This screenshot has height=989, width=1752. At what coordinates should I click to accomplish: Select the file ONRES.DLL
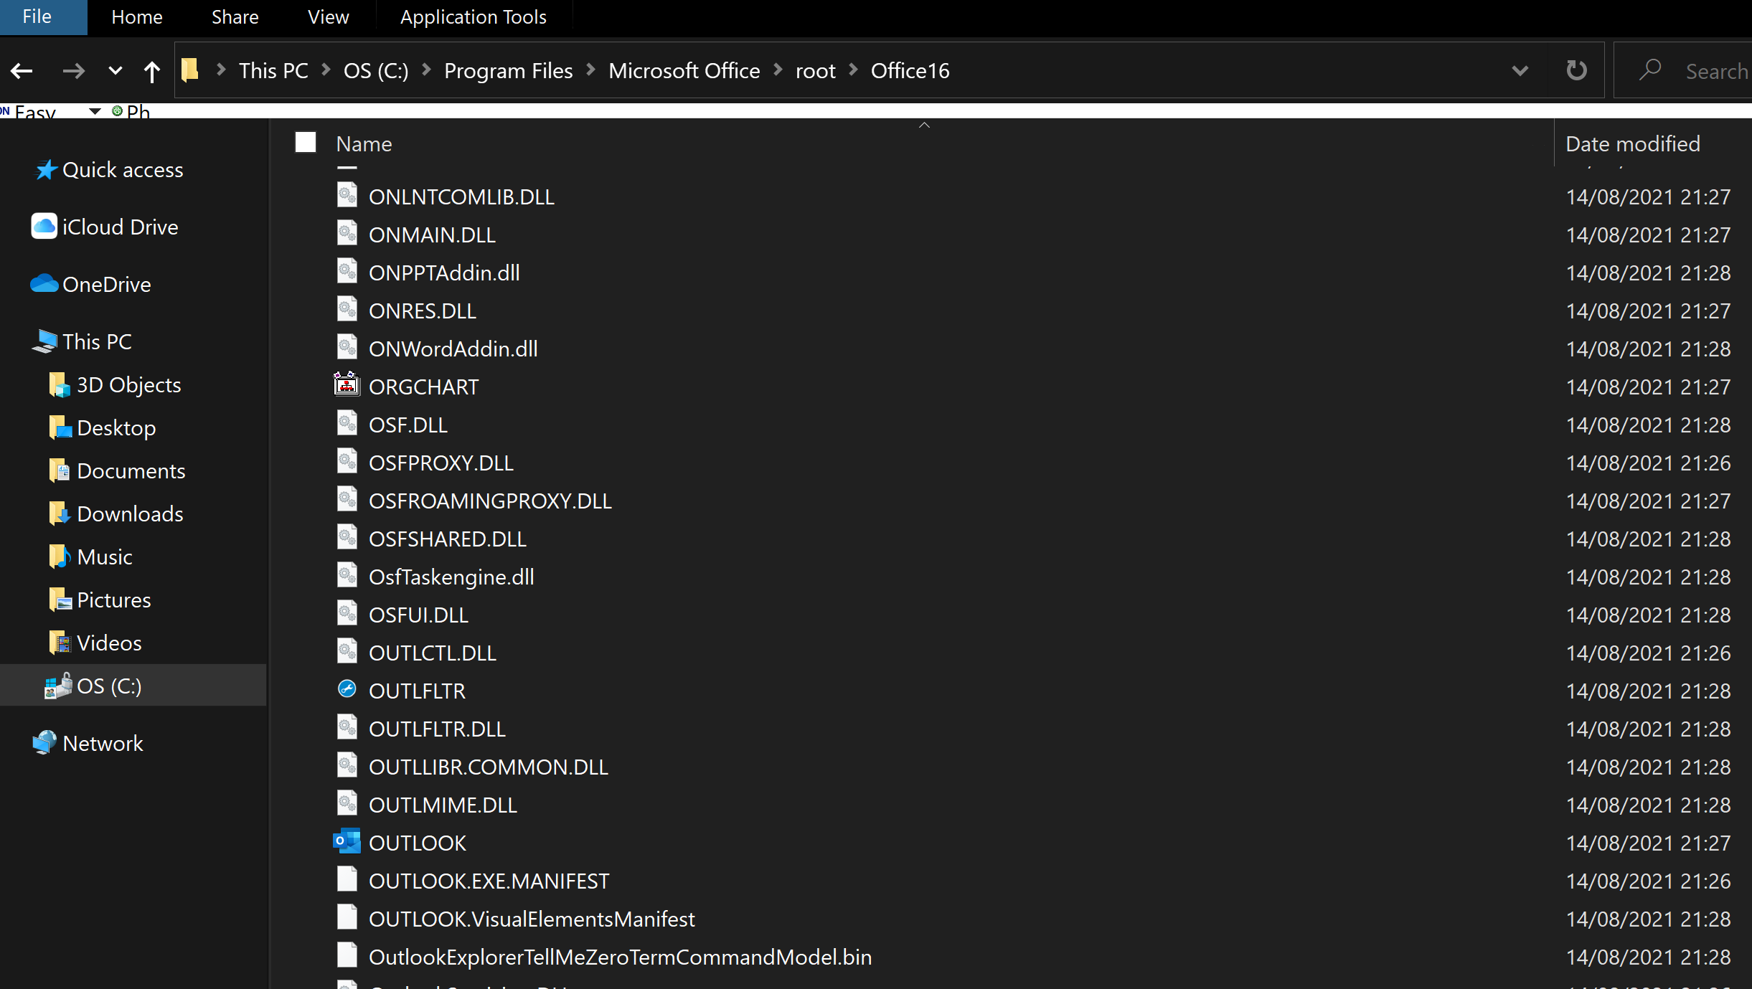[422, 311]
